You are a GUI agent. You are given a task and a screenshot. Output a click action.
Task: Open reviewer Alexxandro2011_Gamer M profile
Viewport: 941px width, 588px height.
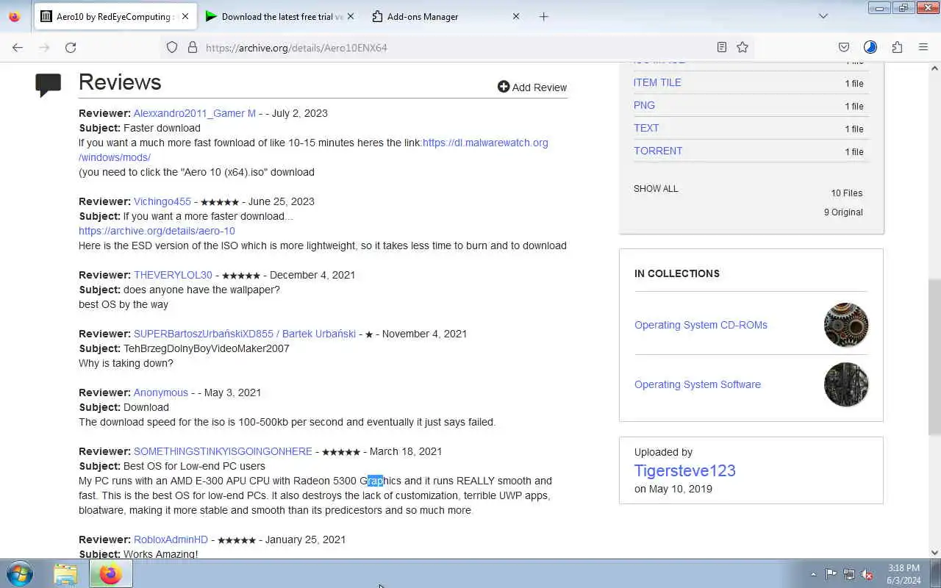[195, 113]
